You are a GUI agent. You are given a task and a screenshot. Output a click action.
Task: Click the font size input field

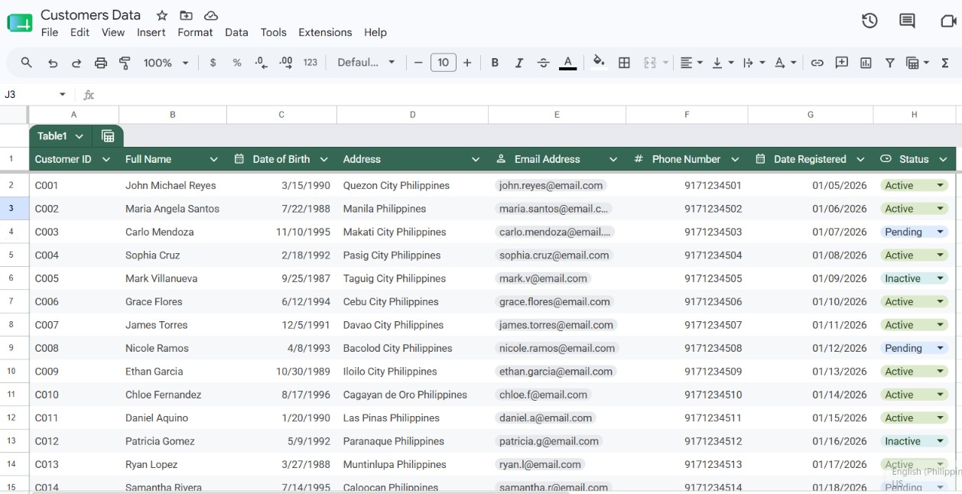click(444, 63)
